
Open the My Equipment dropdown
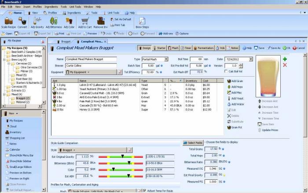click(x=91, y=72)
